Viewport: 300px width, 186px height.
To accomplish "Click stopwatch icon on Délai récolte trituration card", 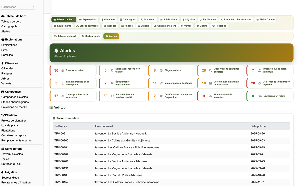I will tap(260, 83).
